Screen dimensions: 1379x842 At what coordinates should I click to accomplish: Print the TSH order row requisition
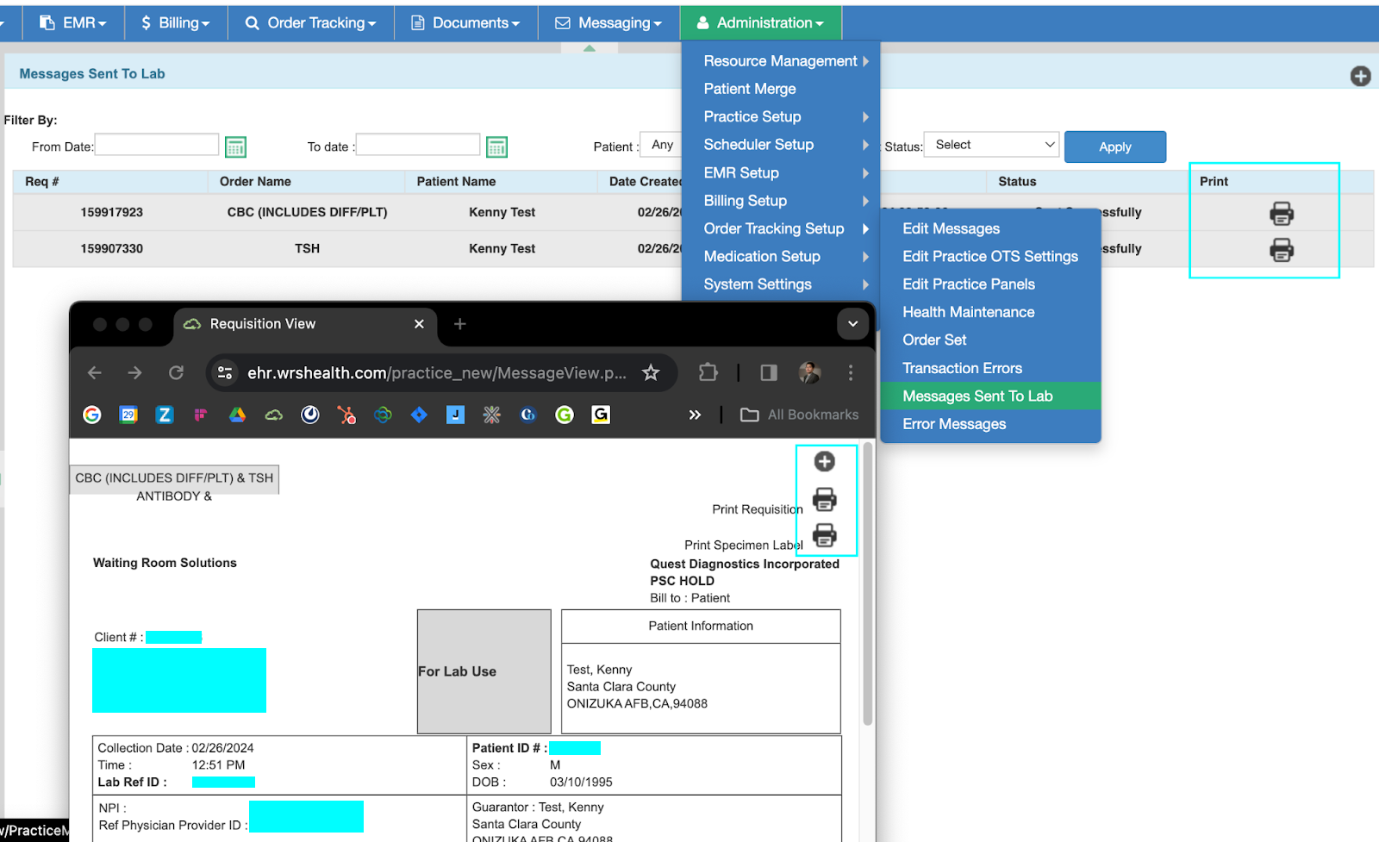pyautogui.click(x=1281, y=250)
